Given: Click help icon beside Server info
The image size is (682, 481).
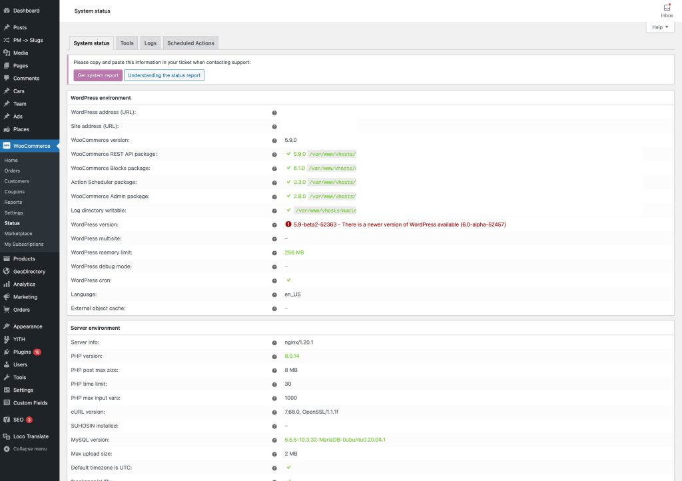Looking at the screenshot, I should click(274, 342).
